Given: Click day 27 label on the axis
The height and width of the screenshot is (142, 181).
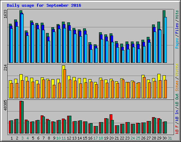Looking at the screenshot, I should point(148,138).
